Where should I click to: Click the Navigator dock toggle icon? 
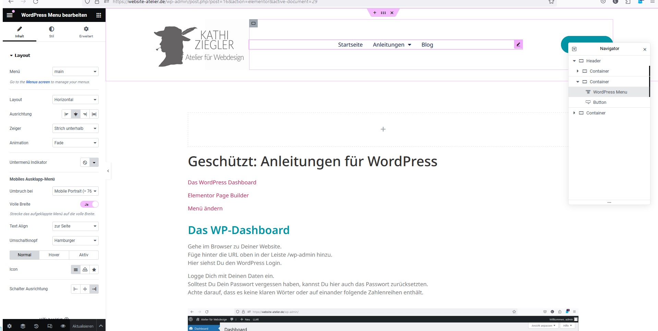[x=574, y=49]
